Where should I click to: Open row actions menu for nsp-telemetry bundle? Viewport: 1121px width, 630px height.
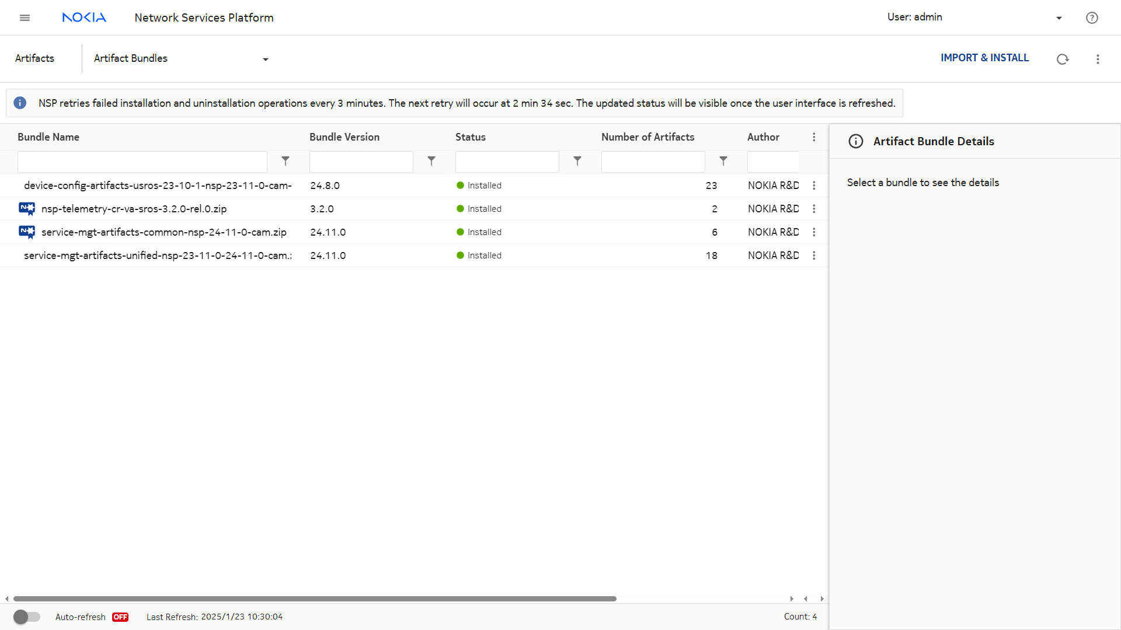(814, 209)
